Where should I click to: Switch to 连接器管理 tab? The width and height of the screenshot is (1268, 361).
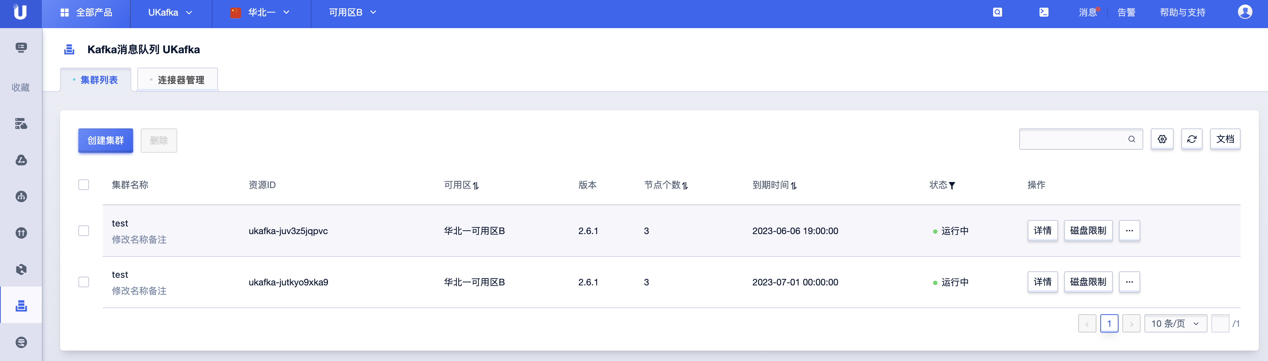(178, 80)
